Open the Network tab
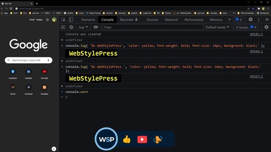The image size is (271, 152). click(x=171, y=20)
